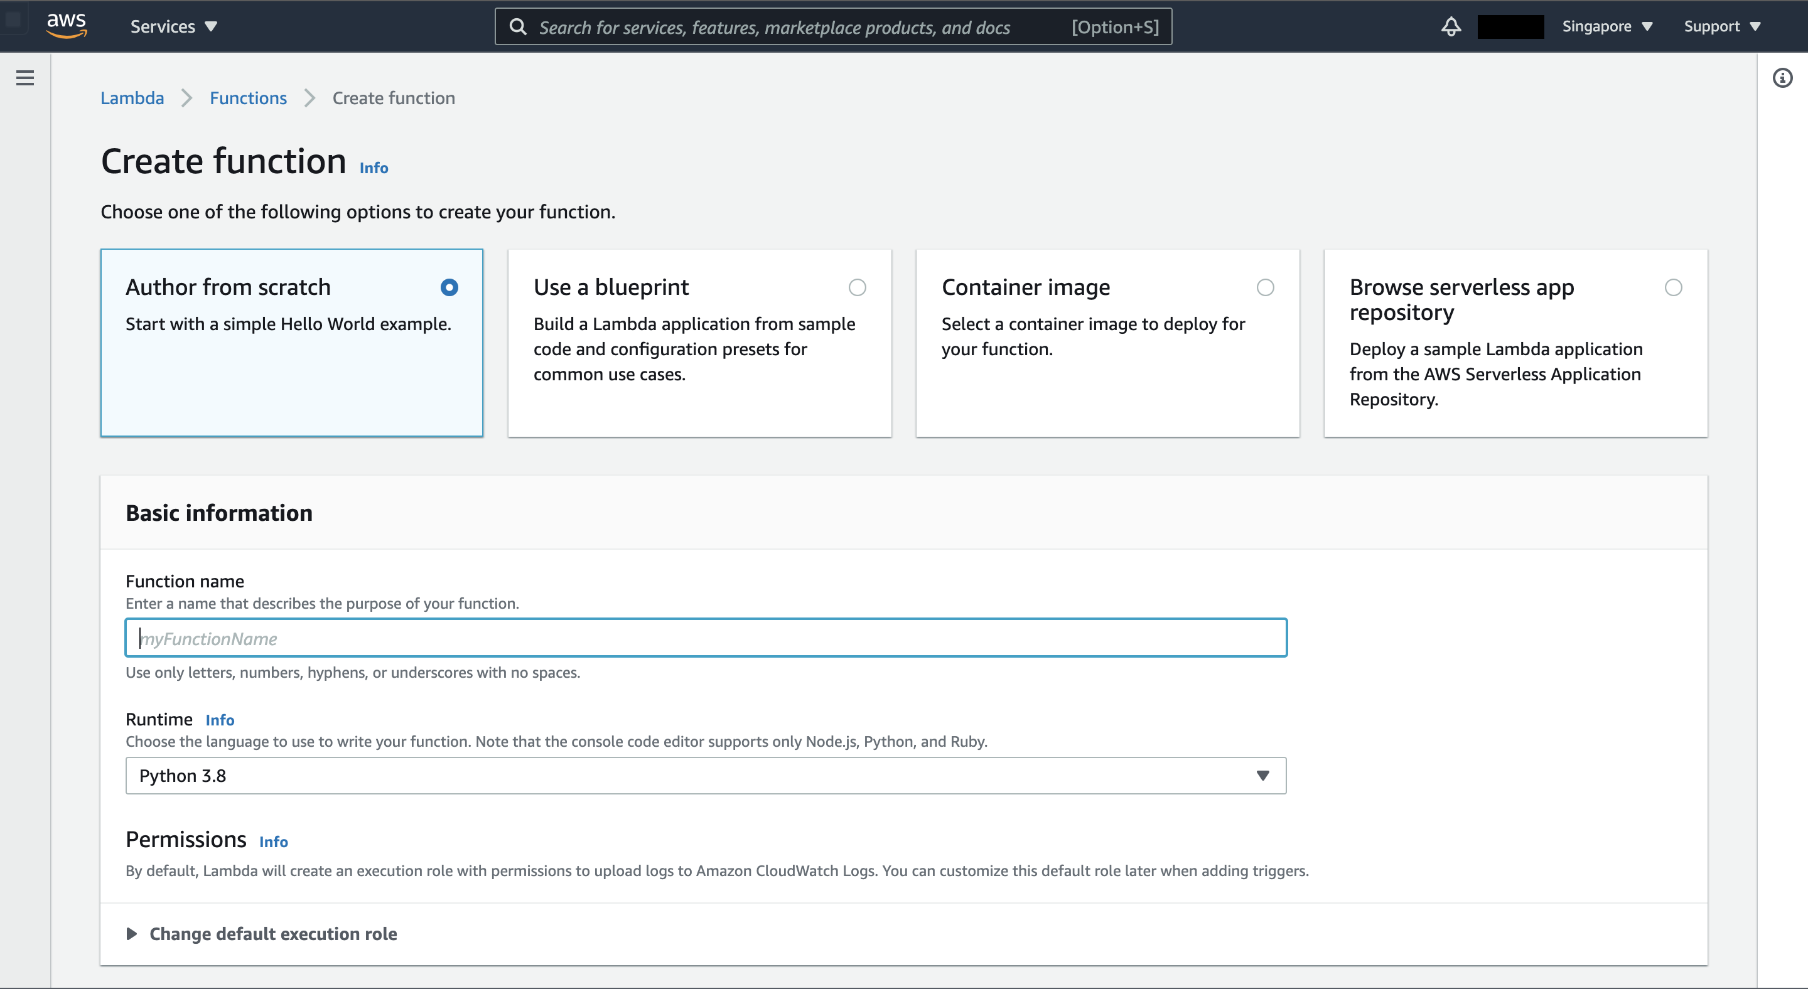The width and height of the screenshot is (1808, 989).
Task: Click Info link next to Runtime
Action: coord(220,720)
